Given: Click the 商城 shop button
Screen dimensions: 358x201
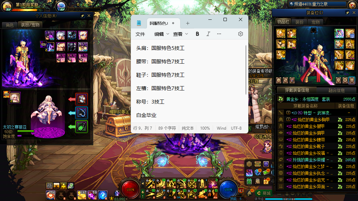Looking at the screenshot, I should (263, 193).
